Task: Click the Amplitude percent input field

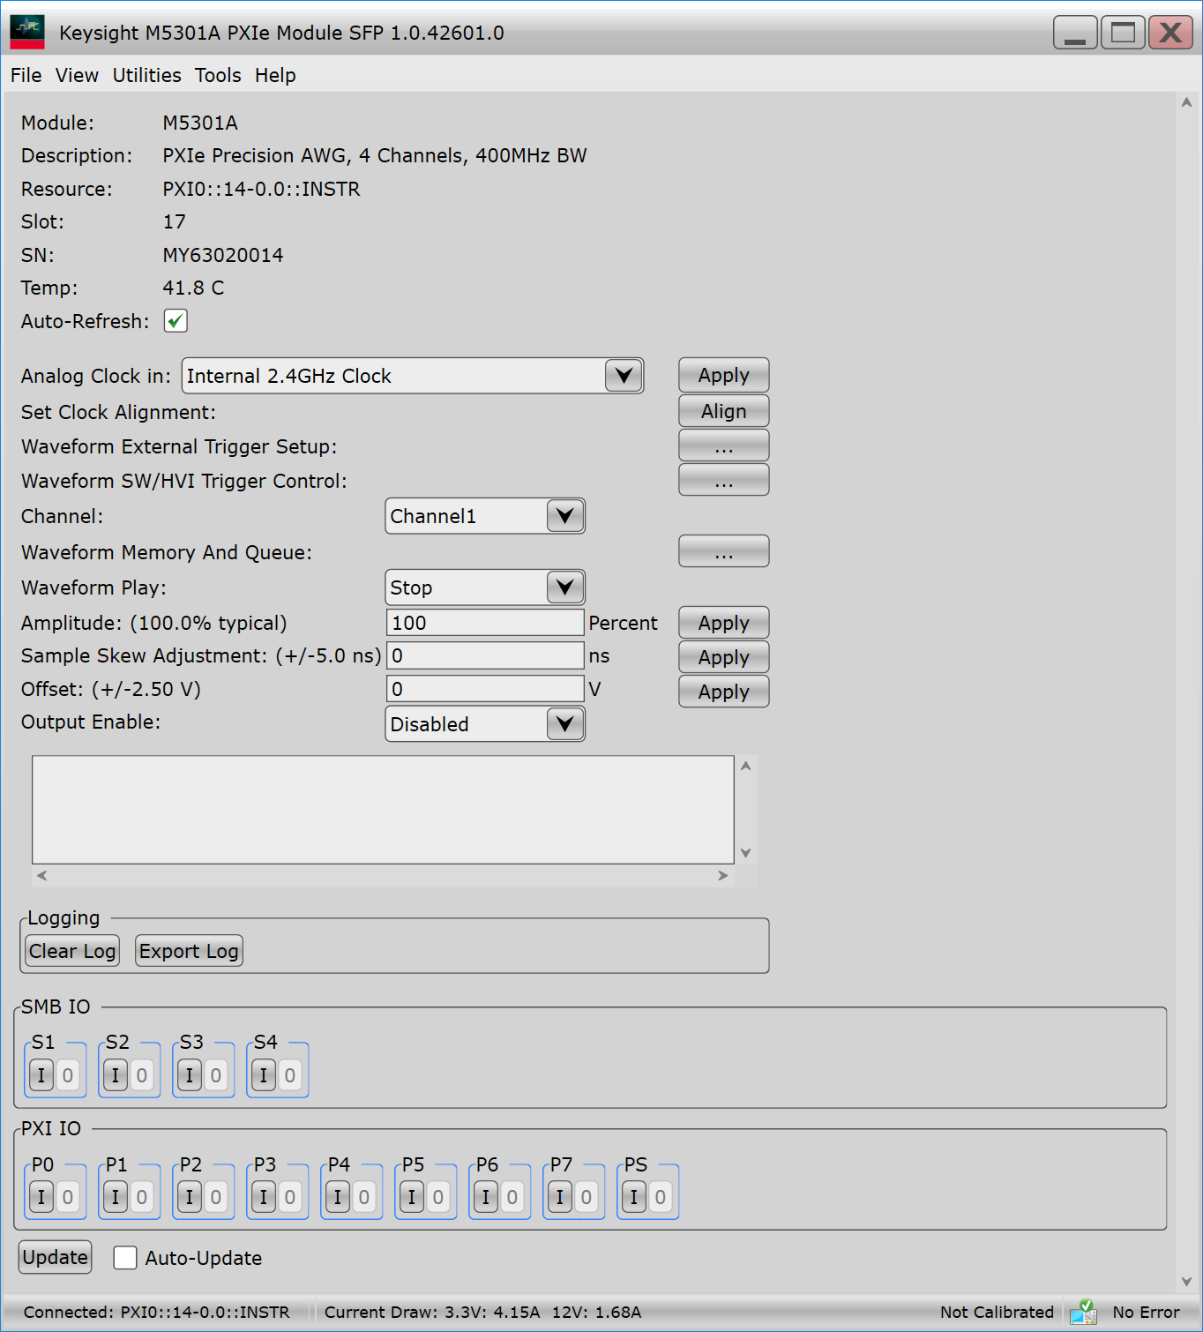Action: [485, 623]
